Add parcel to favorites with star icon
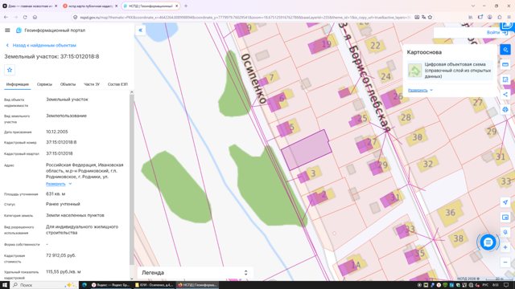Viewport: 515px width, 289px height. [10, 70]
